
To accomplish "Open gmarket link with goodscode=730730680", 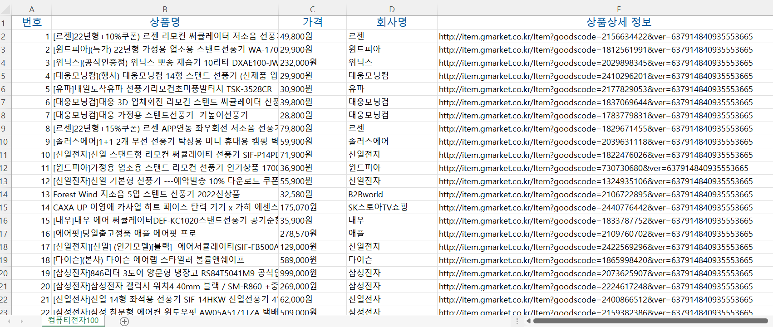I will [x=593, y=168].
